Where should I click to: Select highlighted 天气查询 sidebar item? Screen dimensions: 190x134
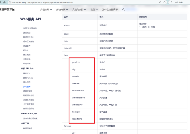point(27,87)
